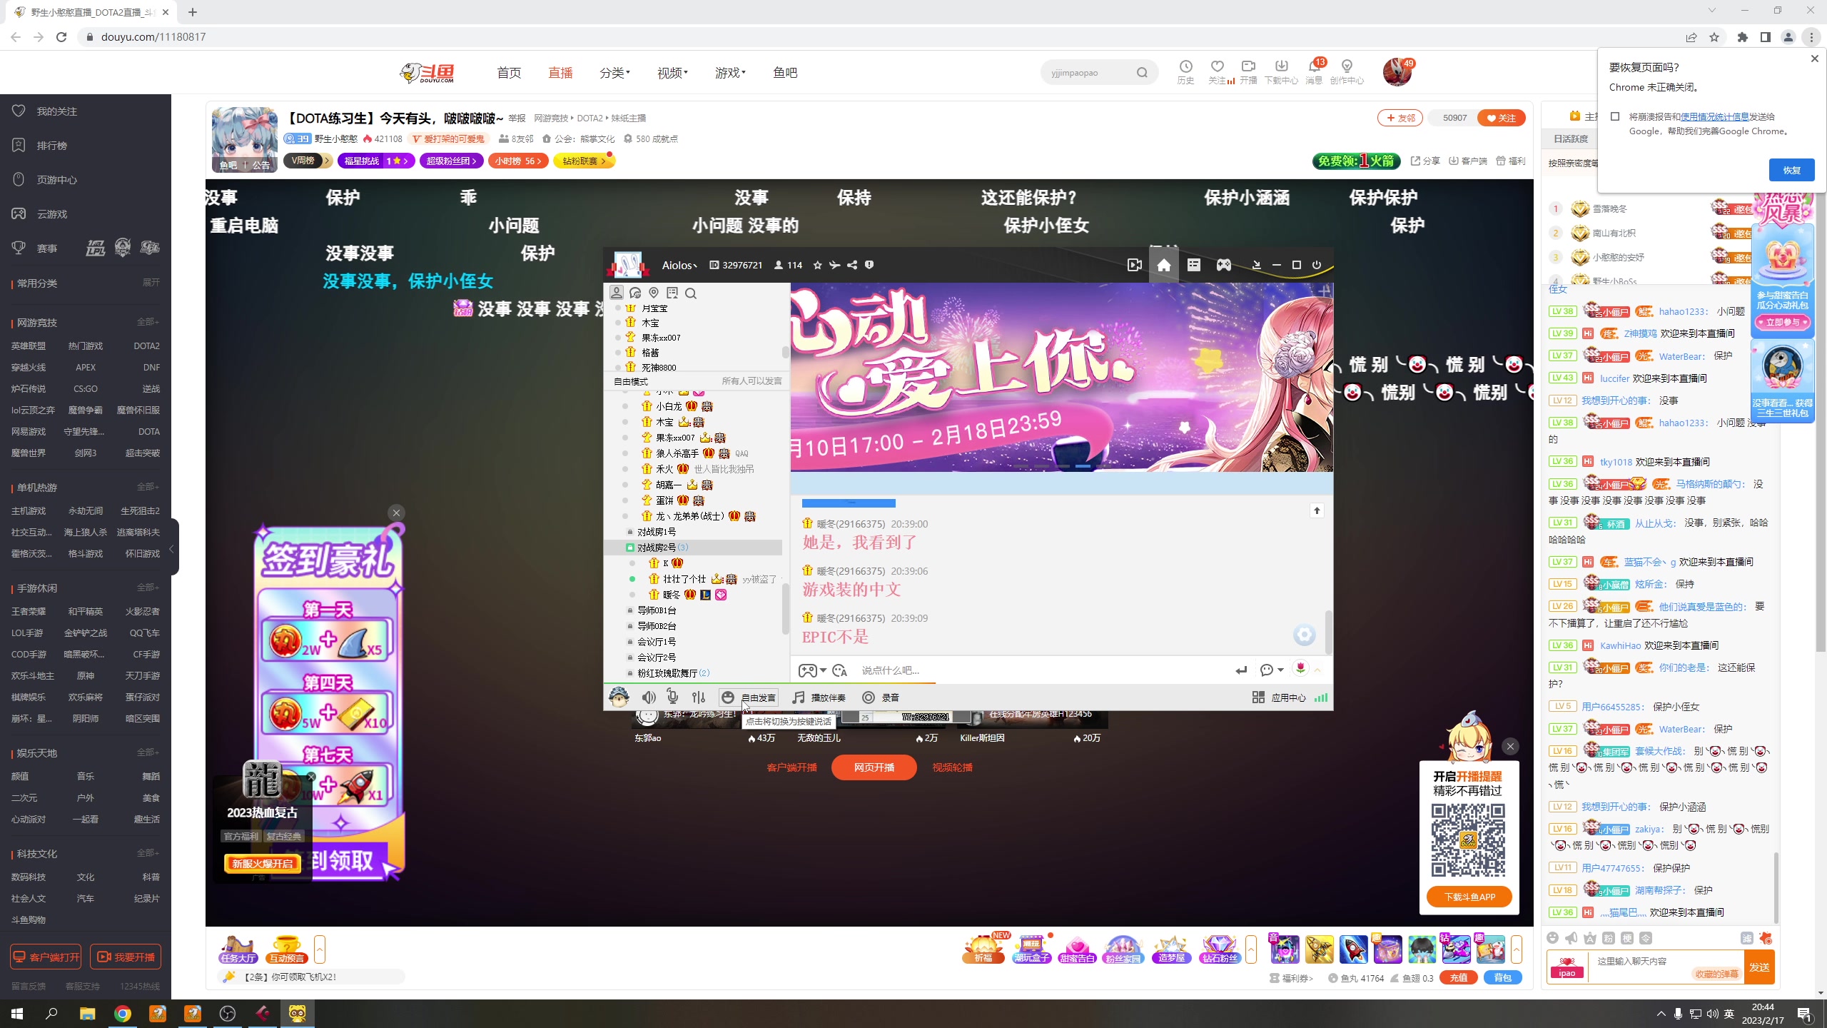Expand the 常用分类 sidebar section
This screenshot has height=1028, width=1827.
click(x=151, y=283)
